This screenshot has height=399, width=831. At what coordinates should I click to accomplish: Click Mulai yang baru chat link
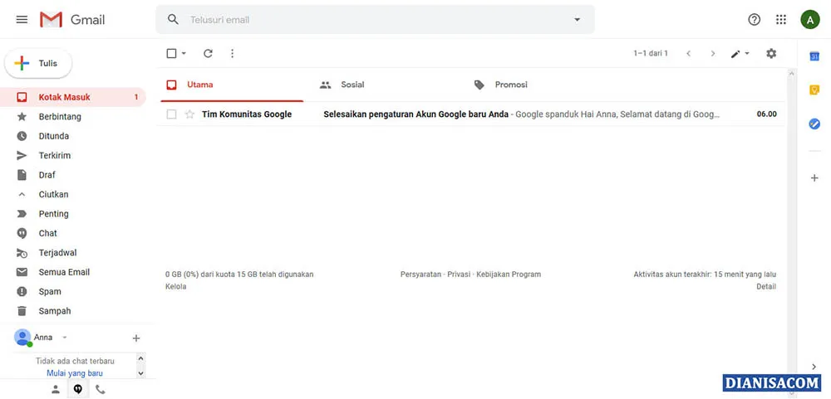coord(75,373)
